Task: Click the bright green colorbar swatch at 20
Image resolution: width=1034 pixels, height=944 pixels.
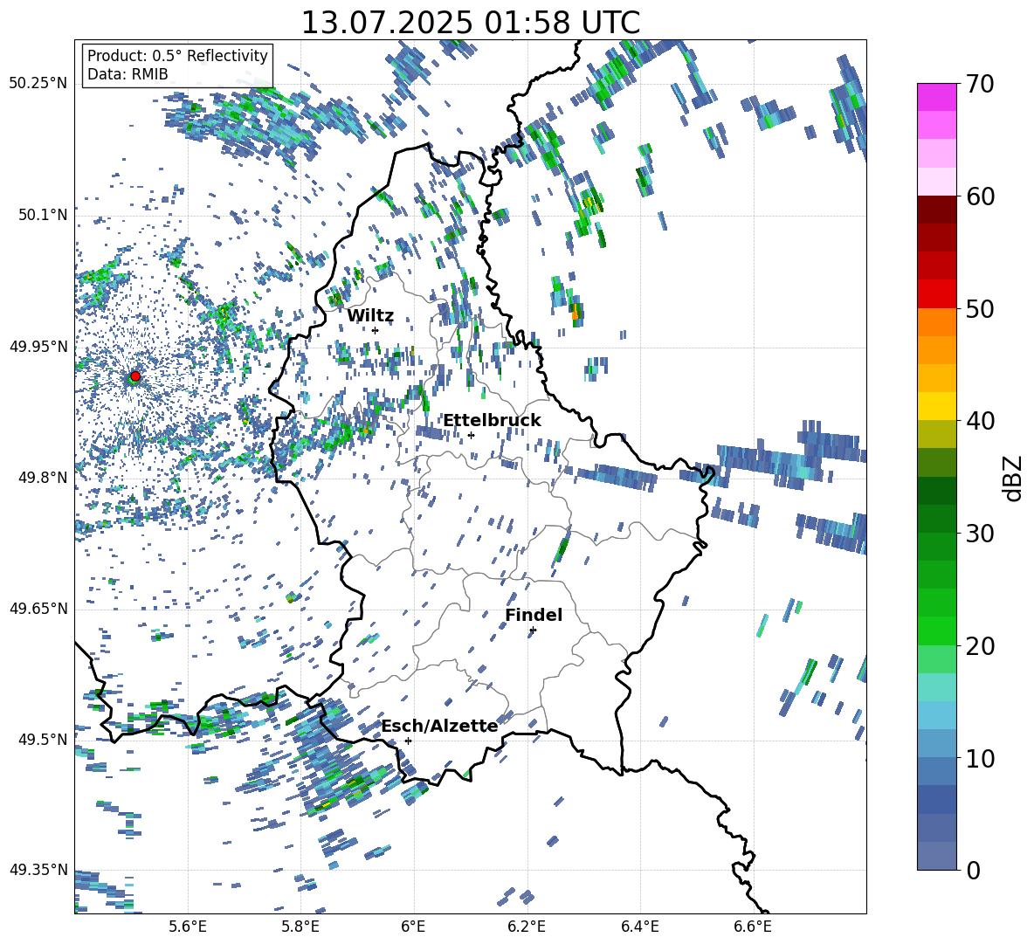Action: coord(936,630)
